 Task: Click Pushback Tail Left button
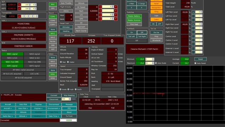131,36
